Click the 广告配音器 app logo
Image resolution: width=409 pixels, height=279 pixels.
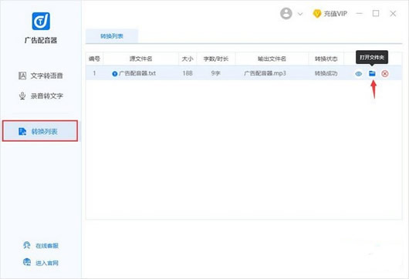[x=41, y=21]
